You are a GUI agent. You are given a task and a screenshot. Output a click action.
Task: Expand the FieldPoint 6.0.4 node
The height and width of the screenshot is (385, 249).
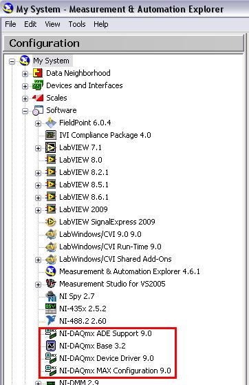tap(38, 123)
